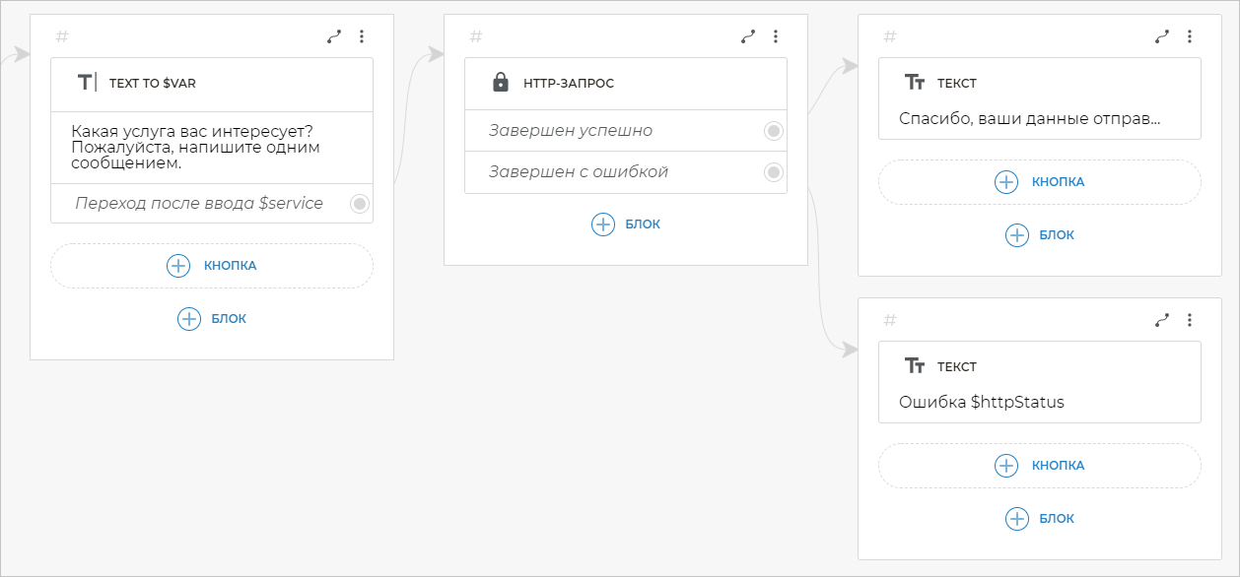Click connection icon on TEXT TO $VAR card
Image resolution: width=1240 pixels, height=577 pixels.
[334, 36]
